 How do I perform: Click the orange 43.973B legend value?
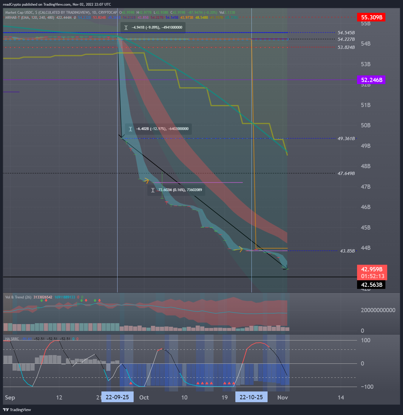[x=187, y=18]
